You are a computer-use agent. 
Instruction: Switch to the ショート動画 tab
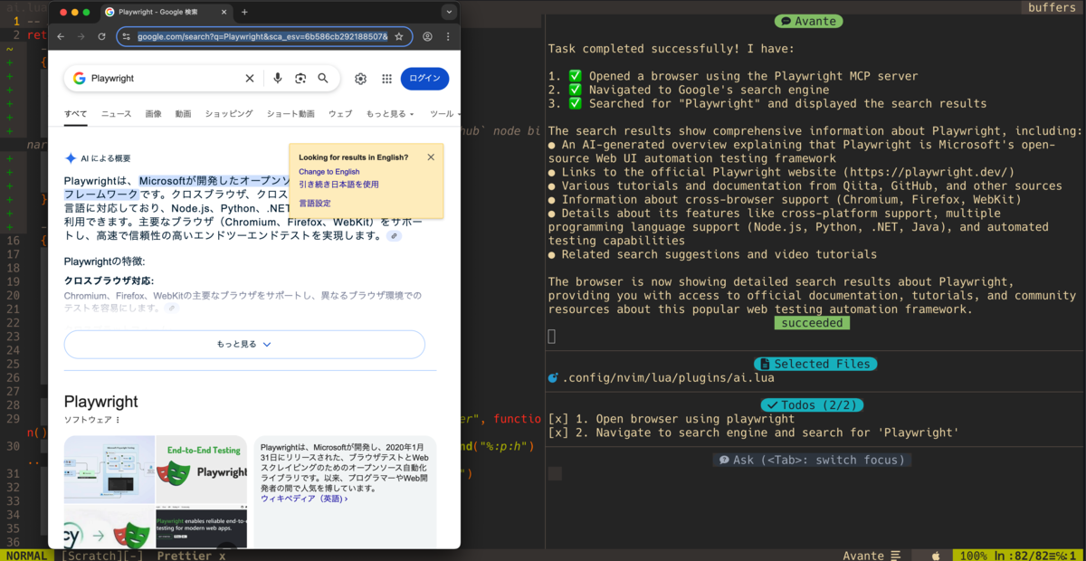291,114
